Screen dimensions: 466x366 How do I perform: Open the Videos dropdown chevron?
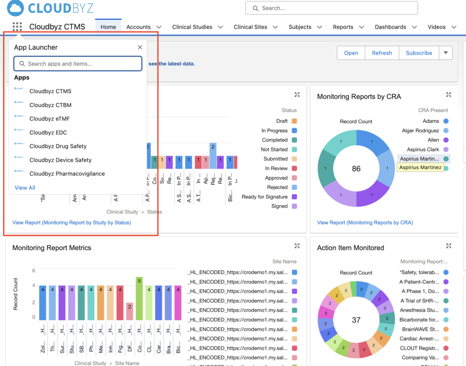(x=454, y=27)
